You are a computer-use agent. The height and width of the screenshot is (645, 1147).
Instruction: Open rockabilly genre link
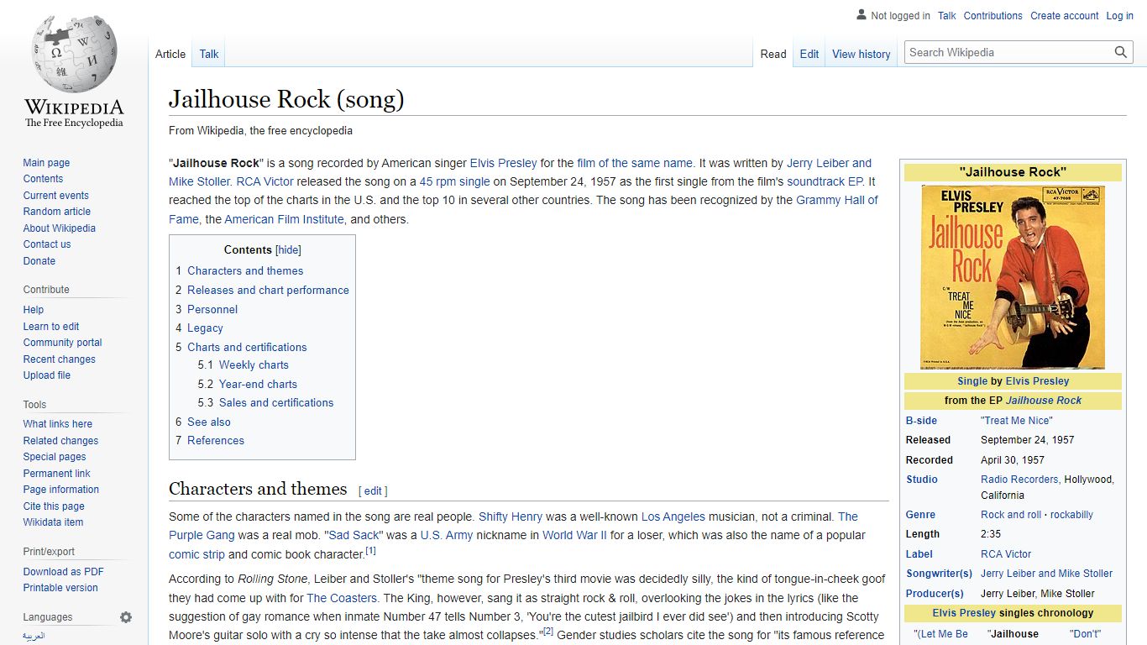tap(1071, 515)
